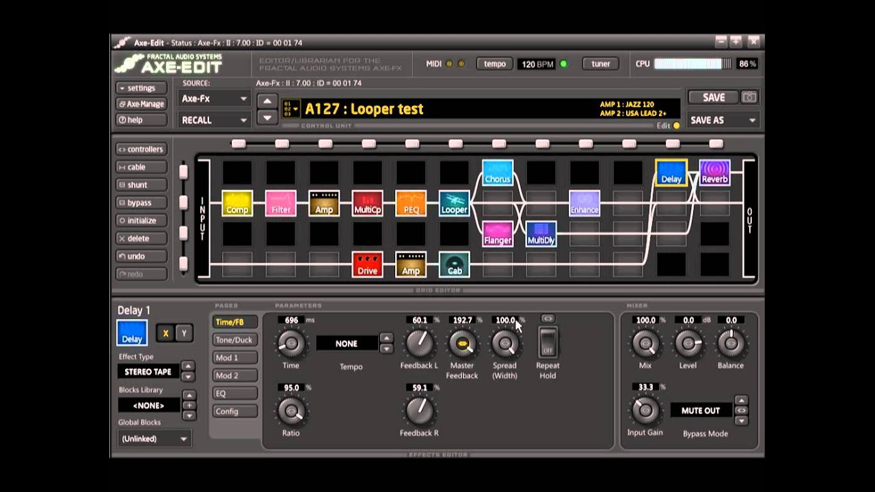Click the Feedback L knob

pos(419,343)
